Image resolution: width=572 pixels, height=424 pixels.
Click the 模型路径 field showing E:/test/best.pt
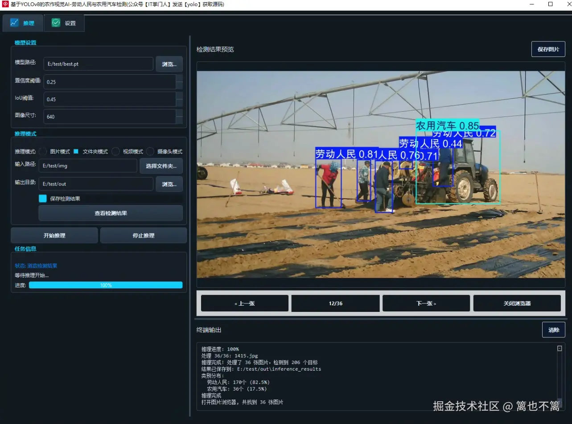click(x=98, y=64)
